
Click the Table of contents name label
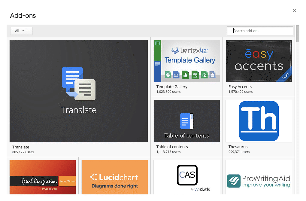click(172, 147)
